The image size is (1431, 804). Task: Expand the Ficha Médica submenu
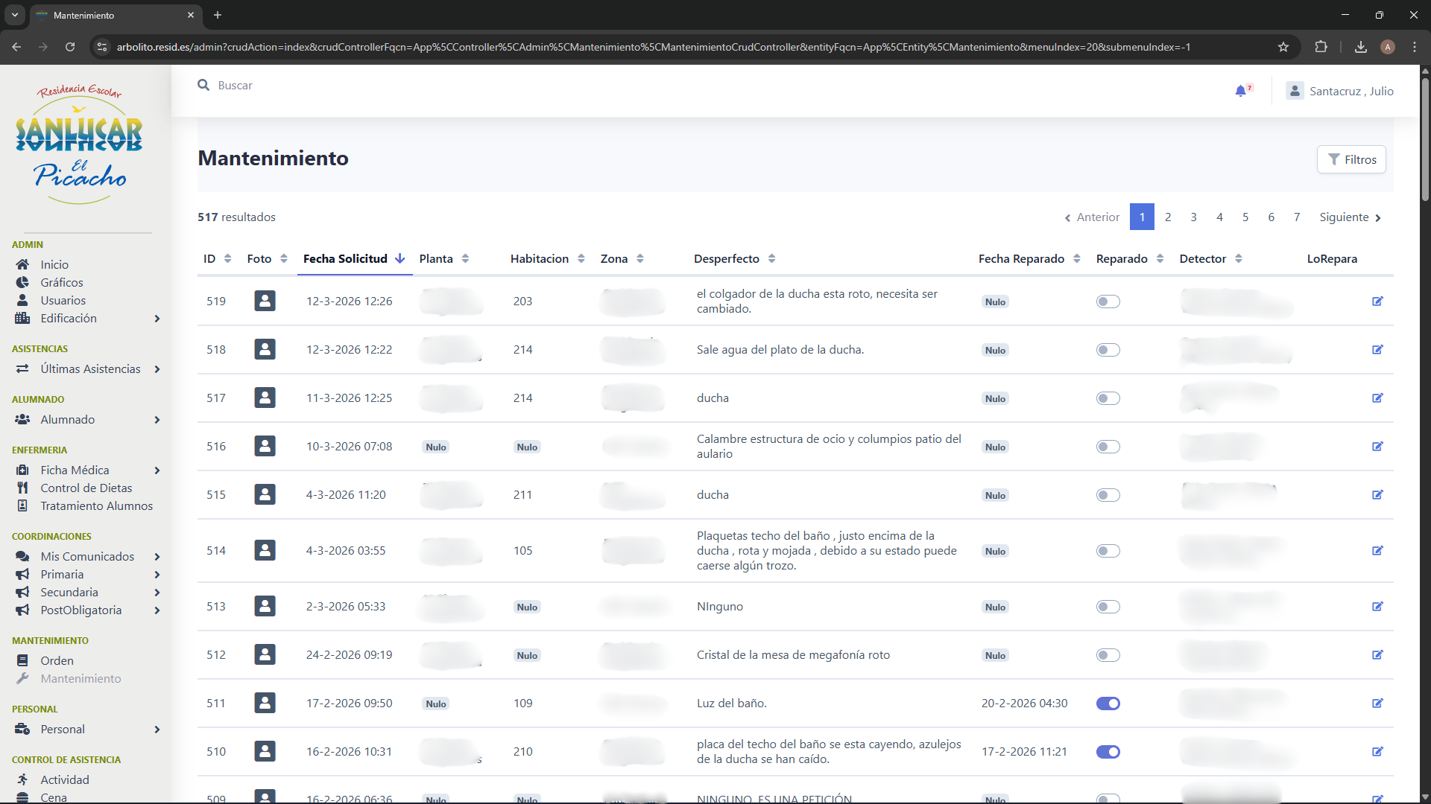pyautogui.click(x=157, y=470)
